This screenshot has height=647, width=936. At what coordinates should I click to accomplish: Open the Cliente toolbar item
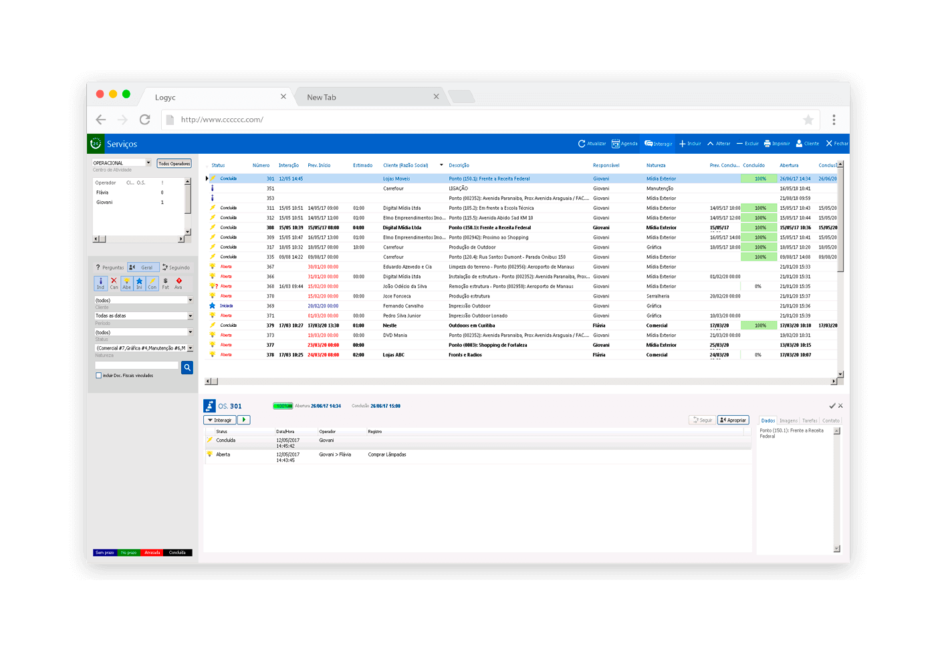coord(807,144)
